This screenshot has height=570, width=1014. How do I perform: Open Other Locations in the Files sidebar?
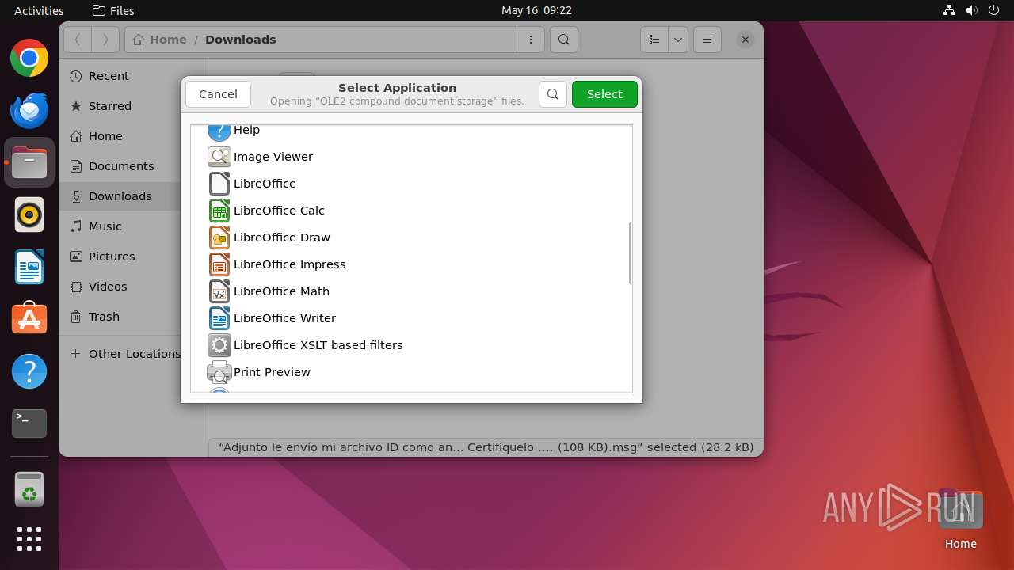coord(120,354)
